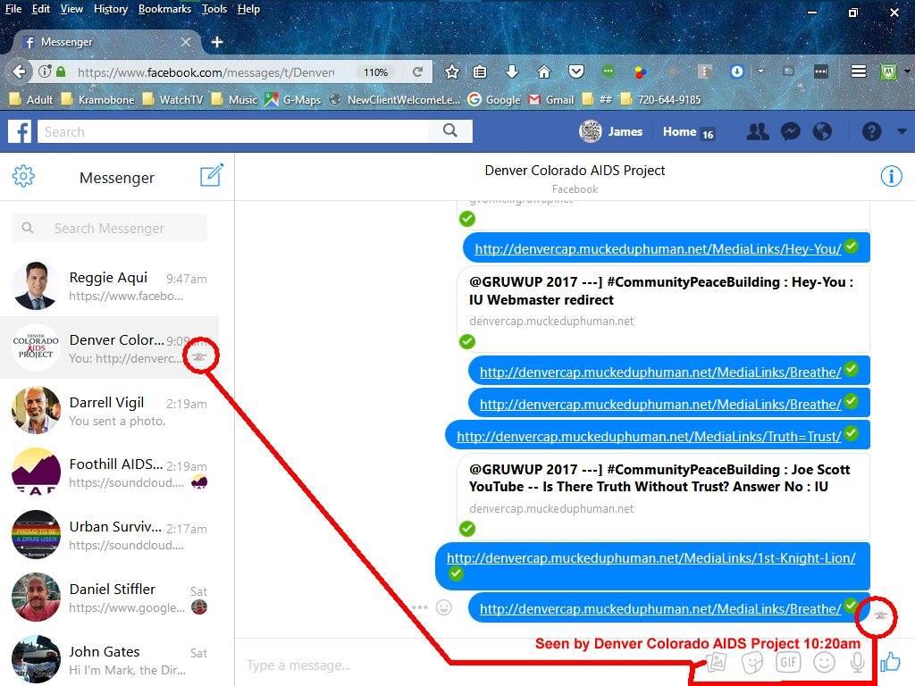Open Messenger settings gear
This screenshot has height=686, width=915.
click(23, 176)
